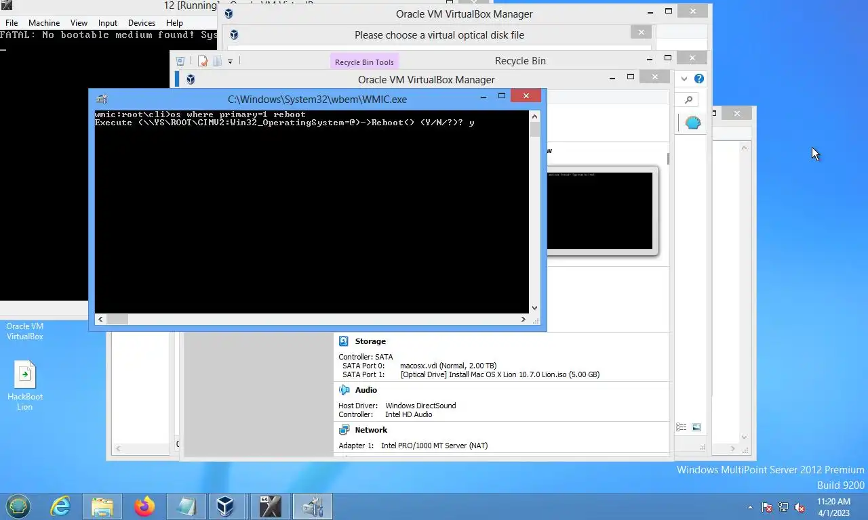Open network status icon in system tray

click(783, 507)
